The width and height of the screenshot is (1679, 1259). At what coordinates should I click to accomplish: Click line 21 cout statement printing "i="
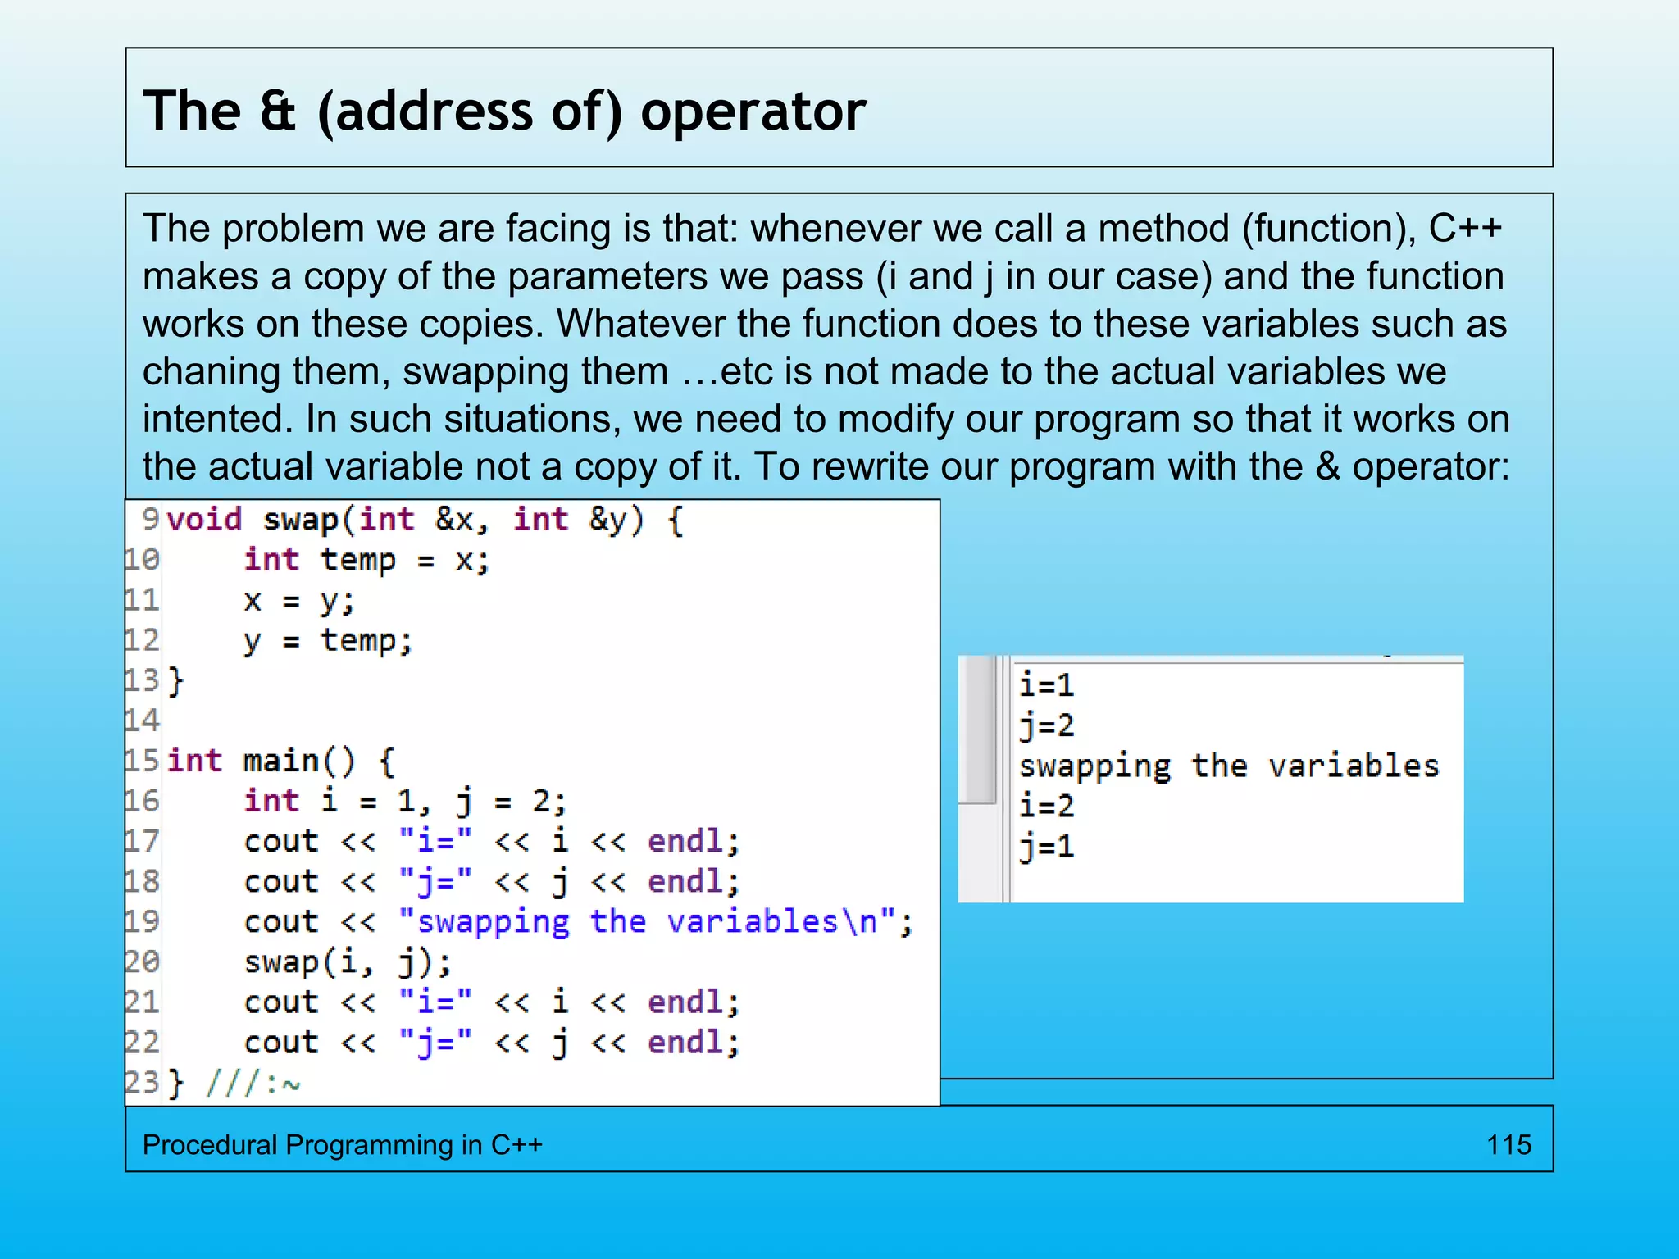click(x=492, y=1002)
